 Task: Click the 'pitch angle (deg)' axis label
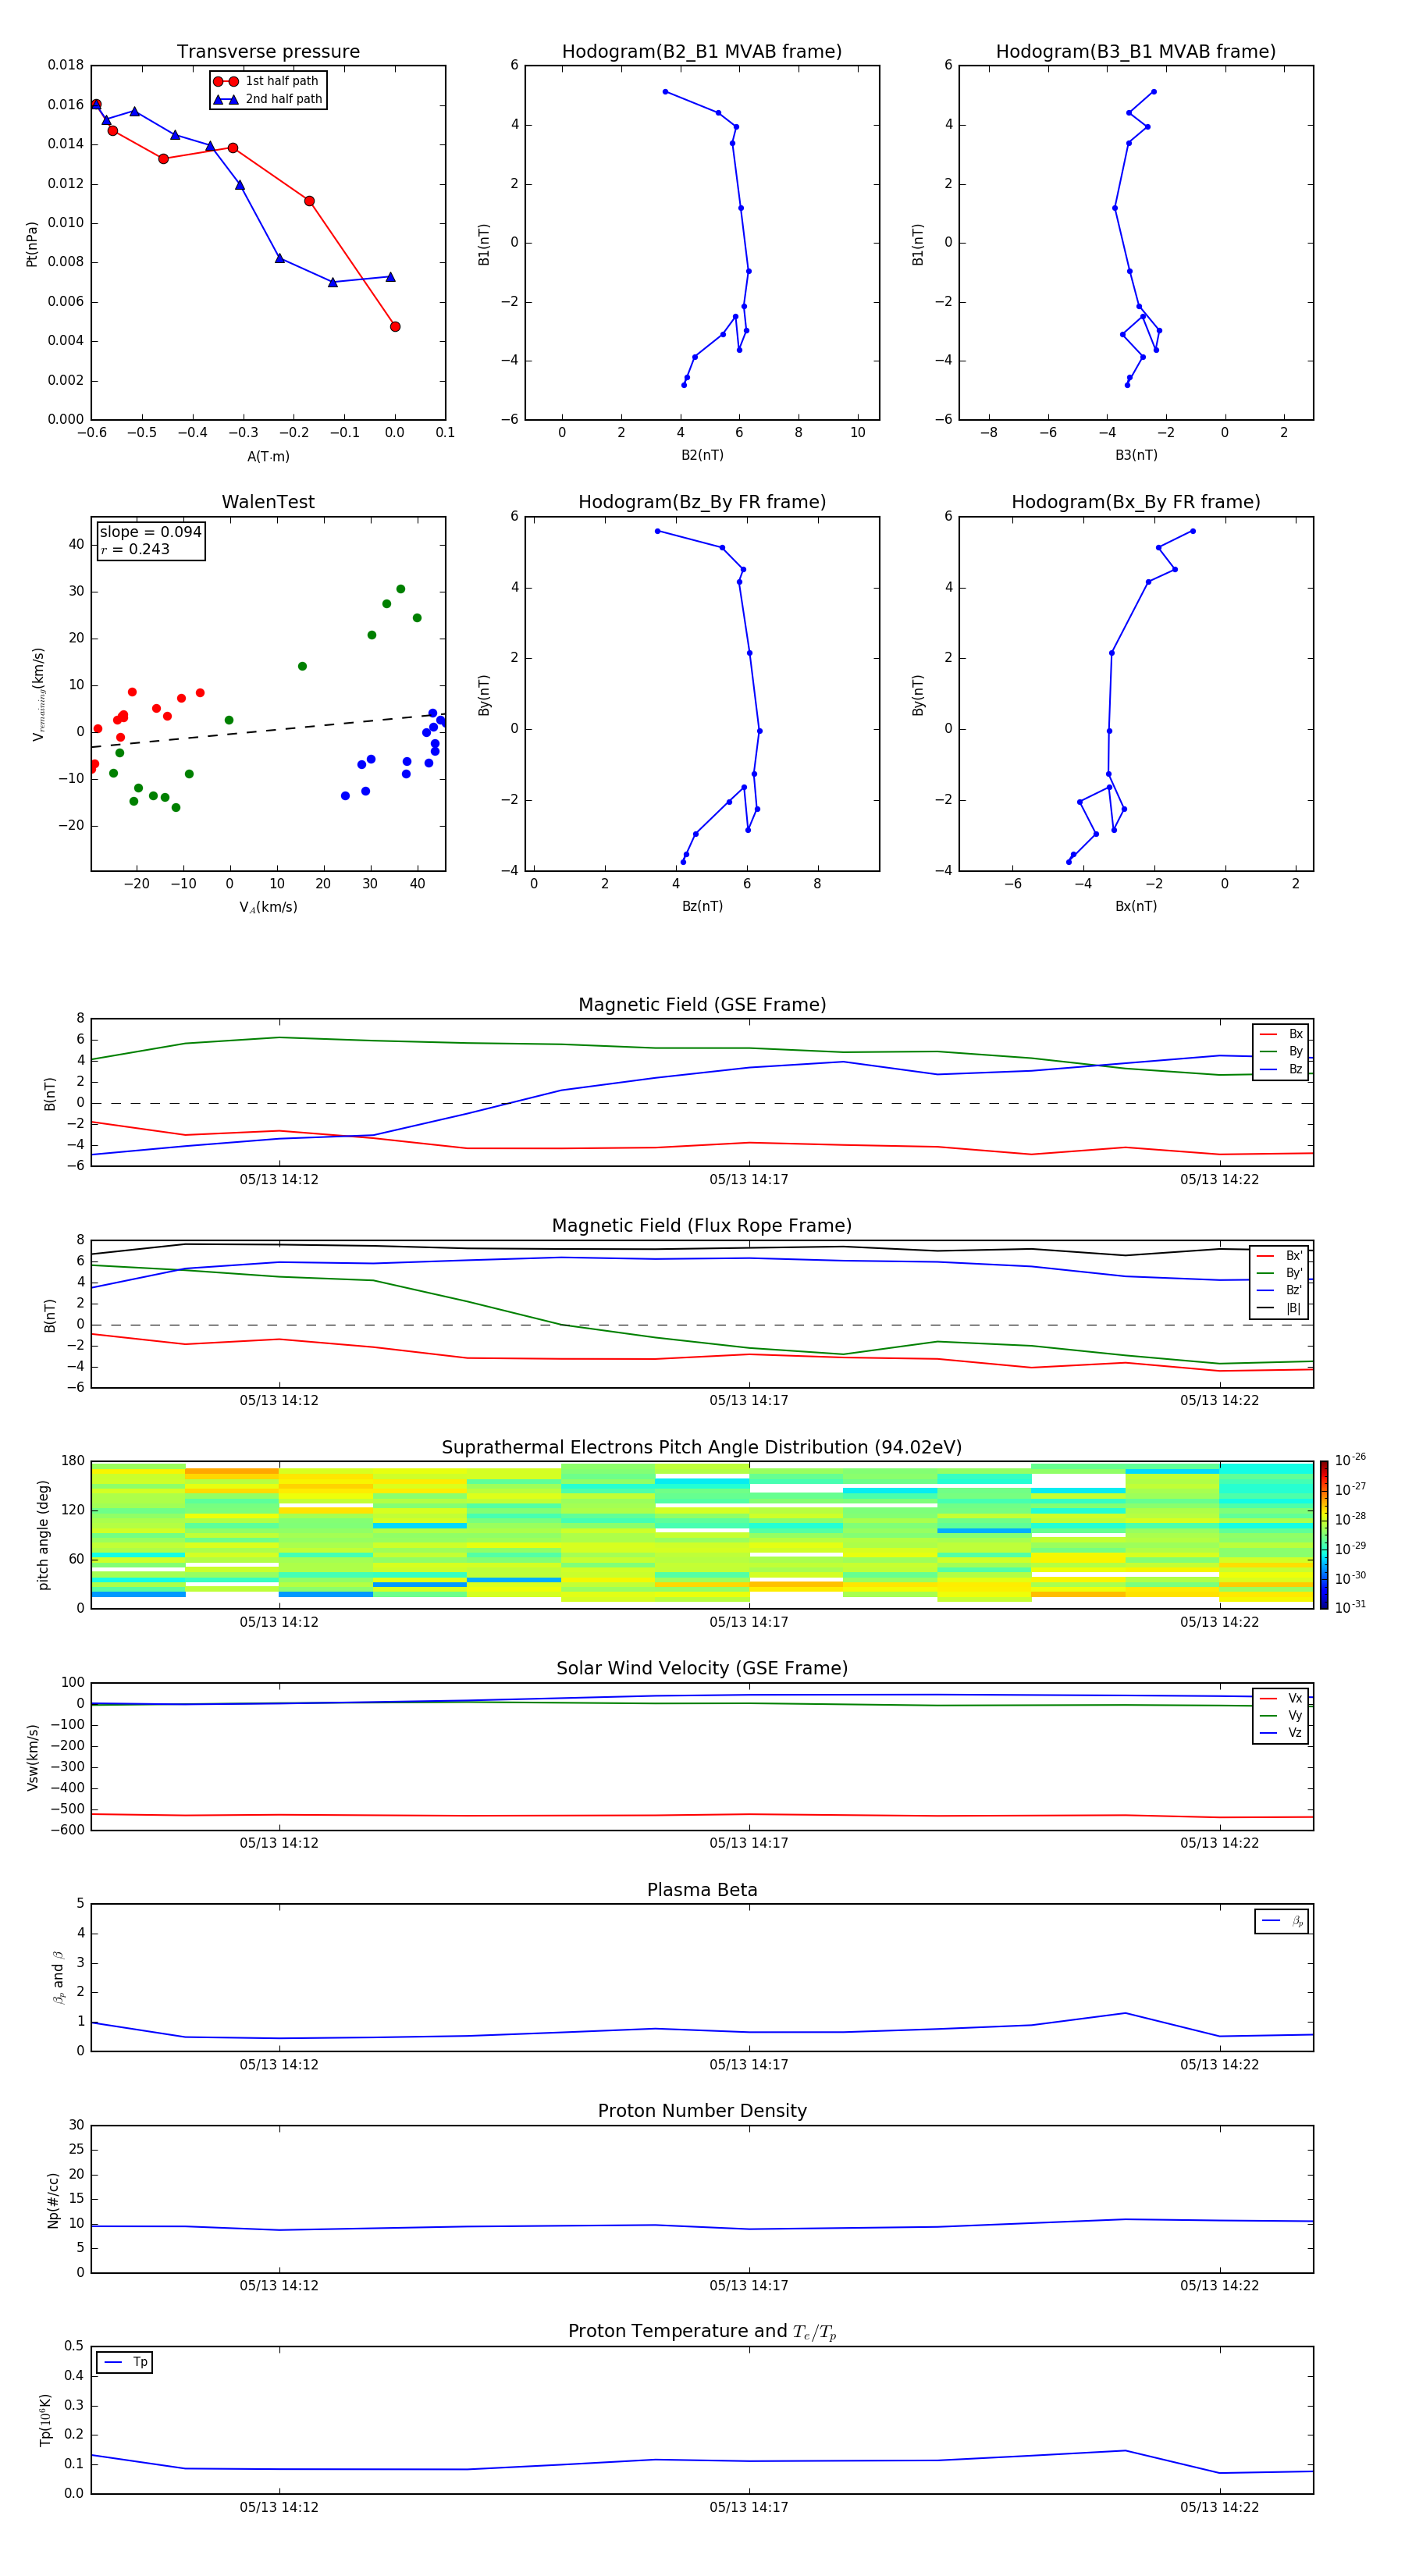pyautogui.click(x=43, y=1535)
